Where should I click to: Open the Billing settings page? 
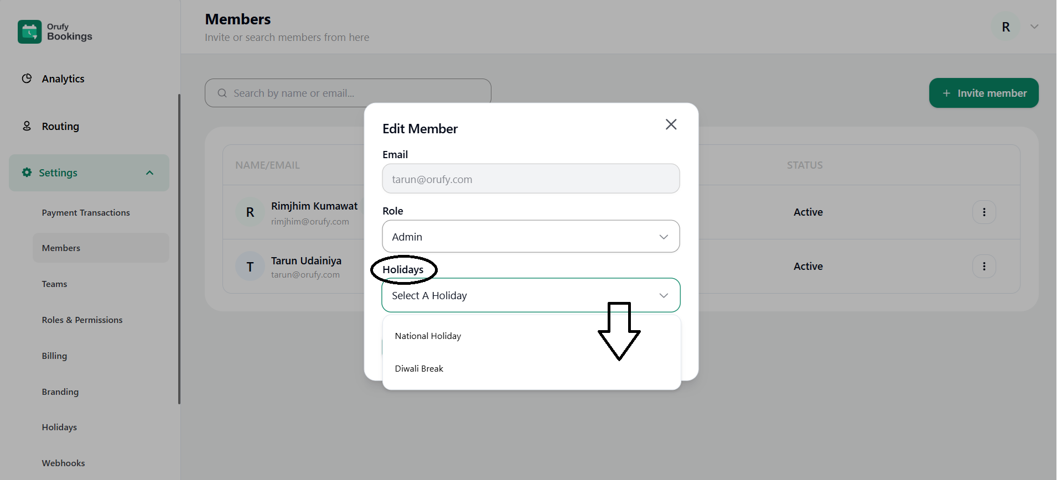pos(54,356)
